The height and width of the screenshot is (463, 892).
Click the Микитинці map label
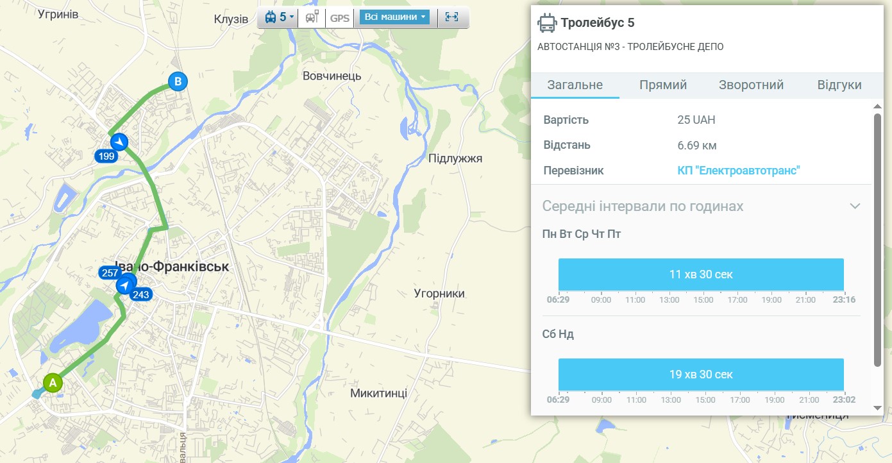378,393
